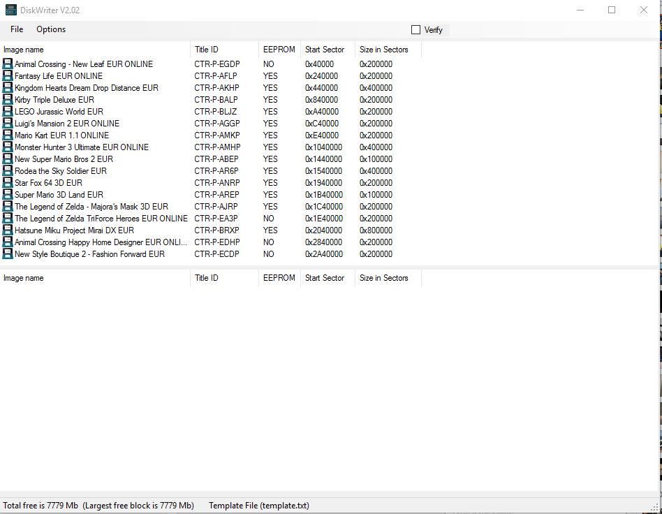Click the LEGO Jurassic World row icon

point(8,111)
